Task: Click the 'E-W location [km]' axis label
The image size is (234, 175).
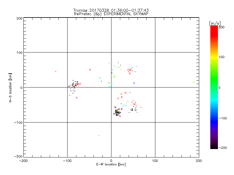Action: coord(111,164)
